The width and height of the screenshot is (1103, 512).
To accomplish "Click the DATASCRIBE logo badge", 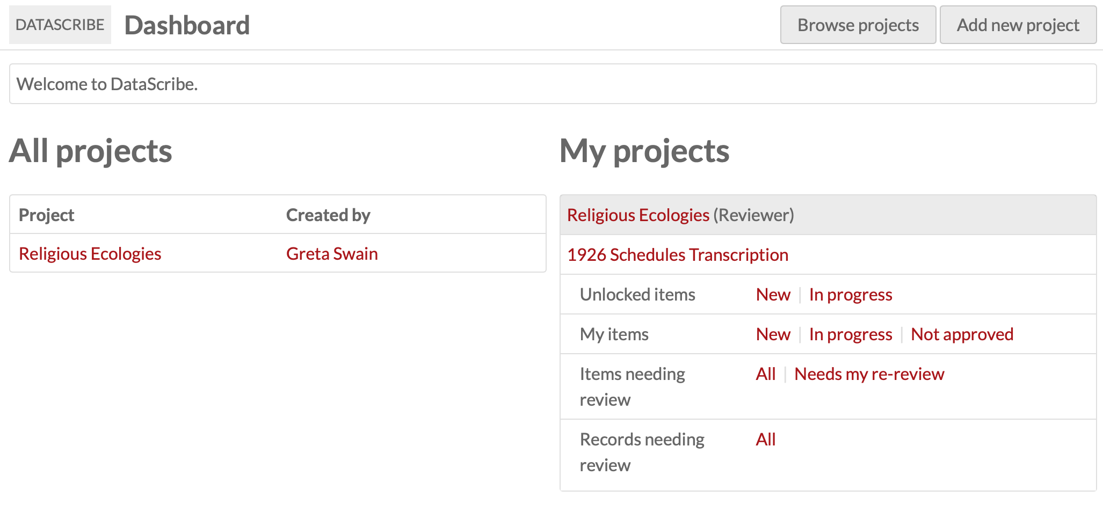I will (60, 25).
